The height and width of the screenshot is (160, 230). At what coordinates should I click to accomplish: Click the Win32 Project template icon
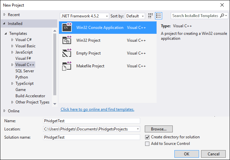pos(67,40)
